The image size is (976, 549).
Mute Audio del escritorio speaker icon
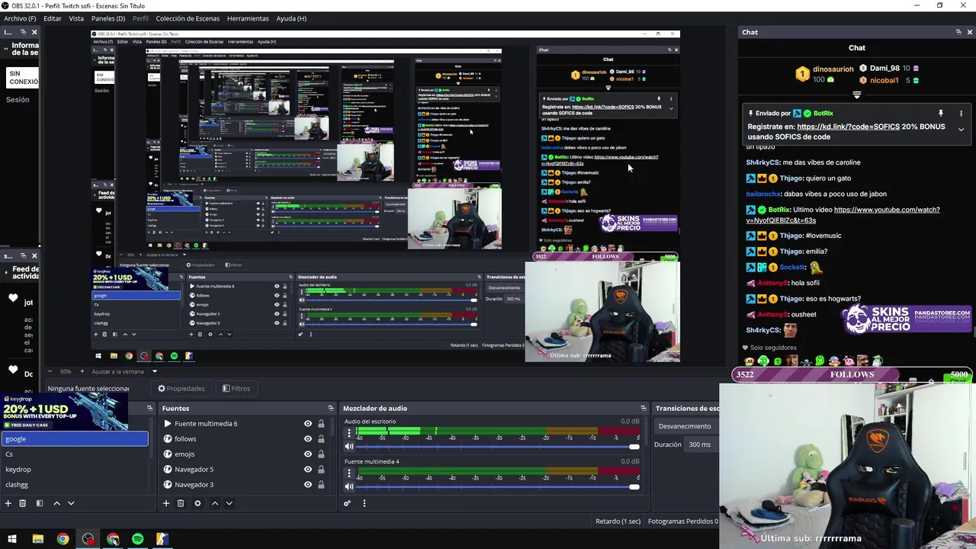tap(349, 447)
